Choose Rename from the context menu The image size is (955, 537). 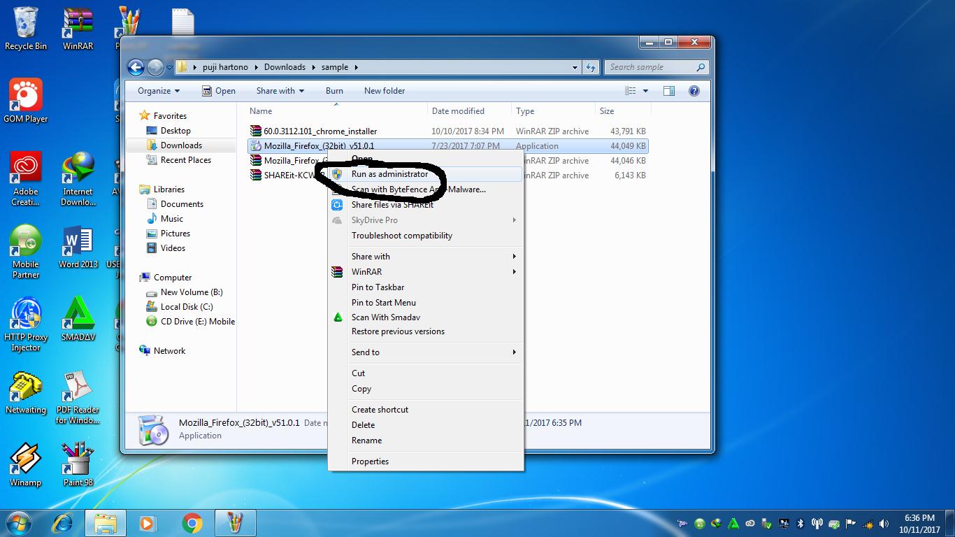[x=426, y=441]
